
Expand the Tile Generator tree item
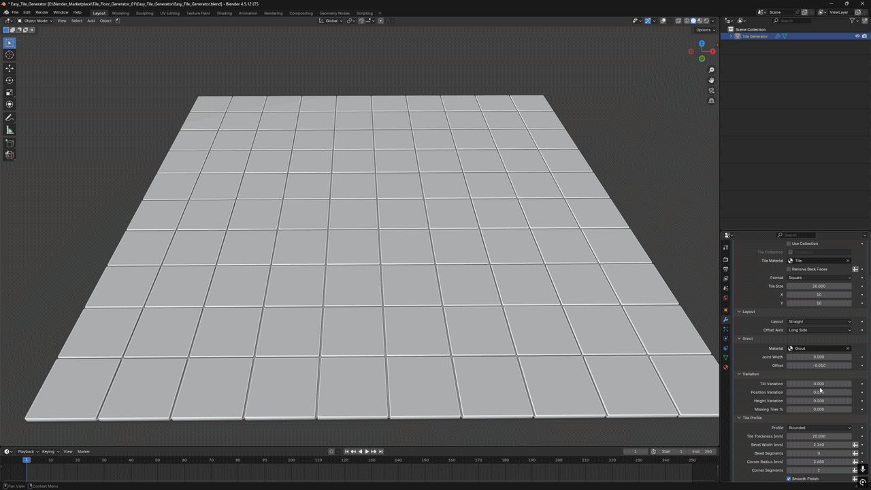(x=732, y=36)
